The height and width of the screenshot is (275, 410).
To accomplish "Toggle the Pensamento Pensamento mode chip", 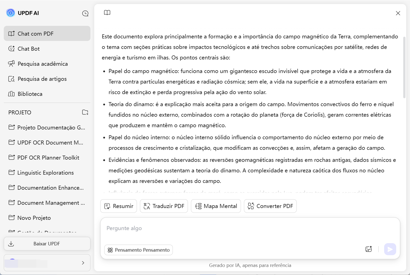I will 138,250.
